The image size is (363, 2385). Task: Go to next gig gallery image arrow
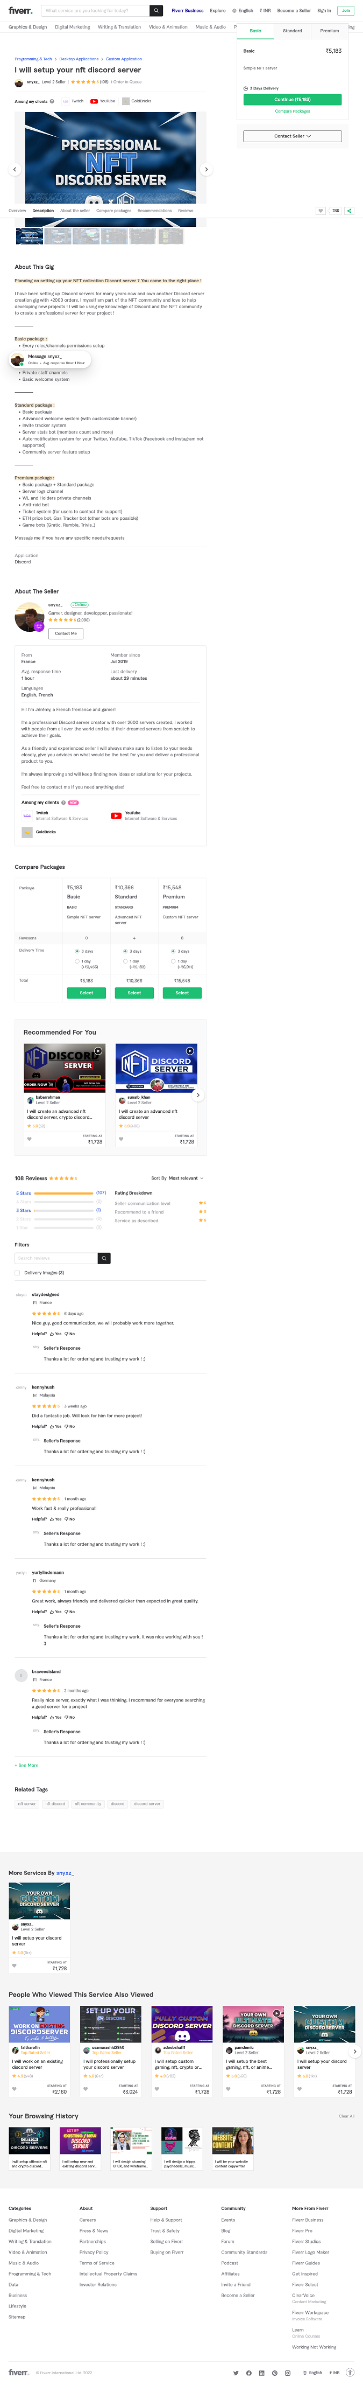(206, 170)
